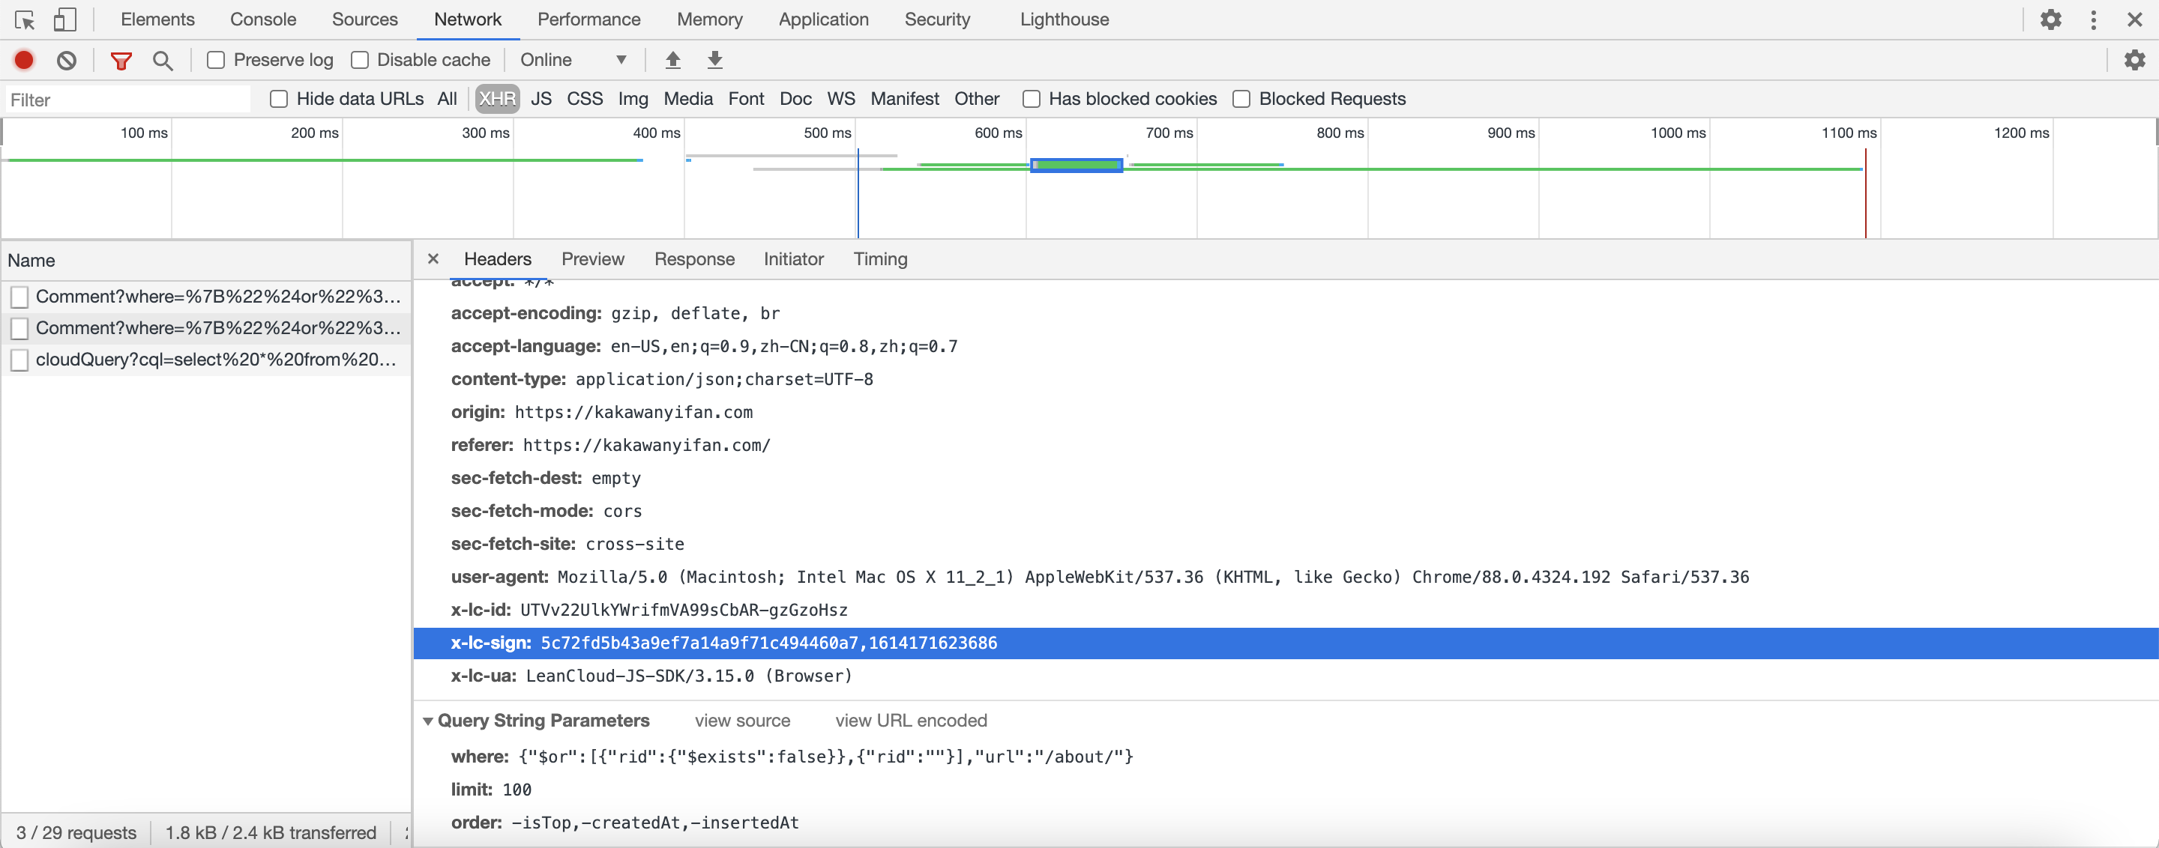
Task: Toggle the device toolbar icon
Action: tap(64, 19)
